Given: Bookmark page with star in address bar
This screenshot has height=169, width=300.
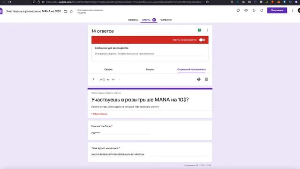Looking at the screenshot, I should [x=207, y=2].
